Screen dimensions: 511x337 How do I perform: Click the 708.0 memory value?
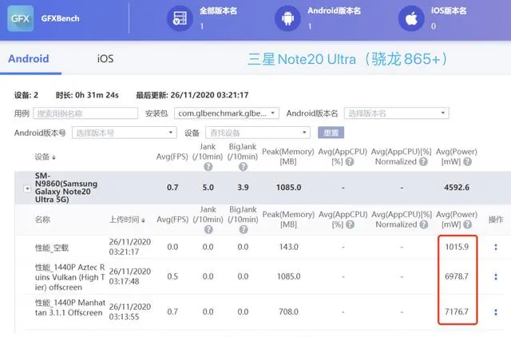289,311
